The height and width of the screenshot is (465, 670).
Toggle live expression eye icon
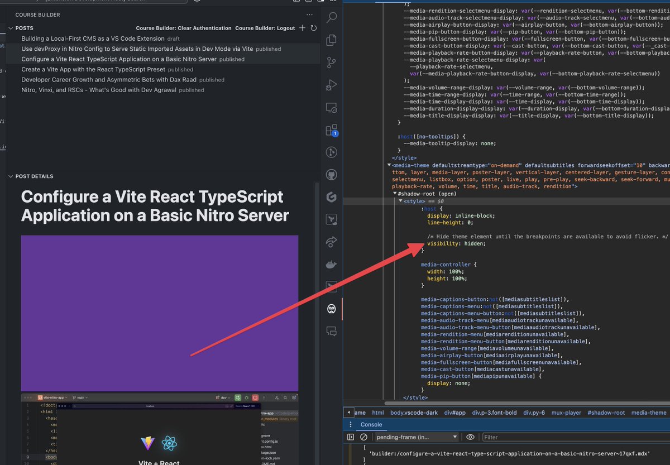point(471,437)
